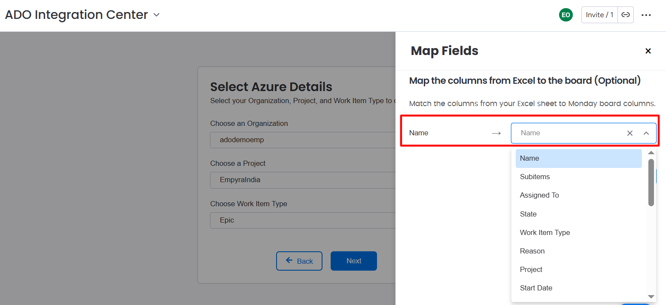
Task: Select Subitems option in dropdown list
Action: tap(578, 177)
